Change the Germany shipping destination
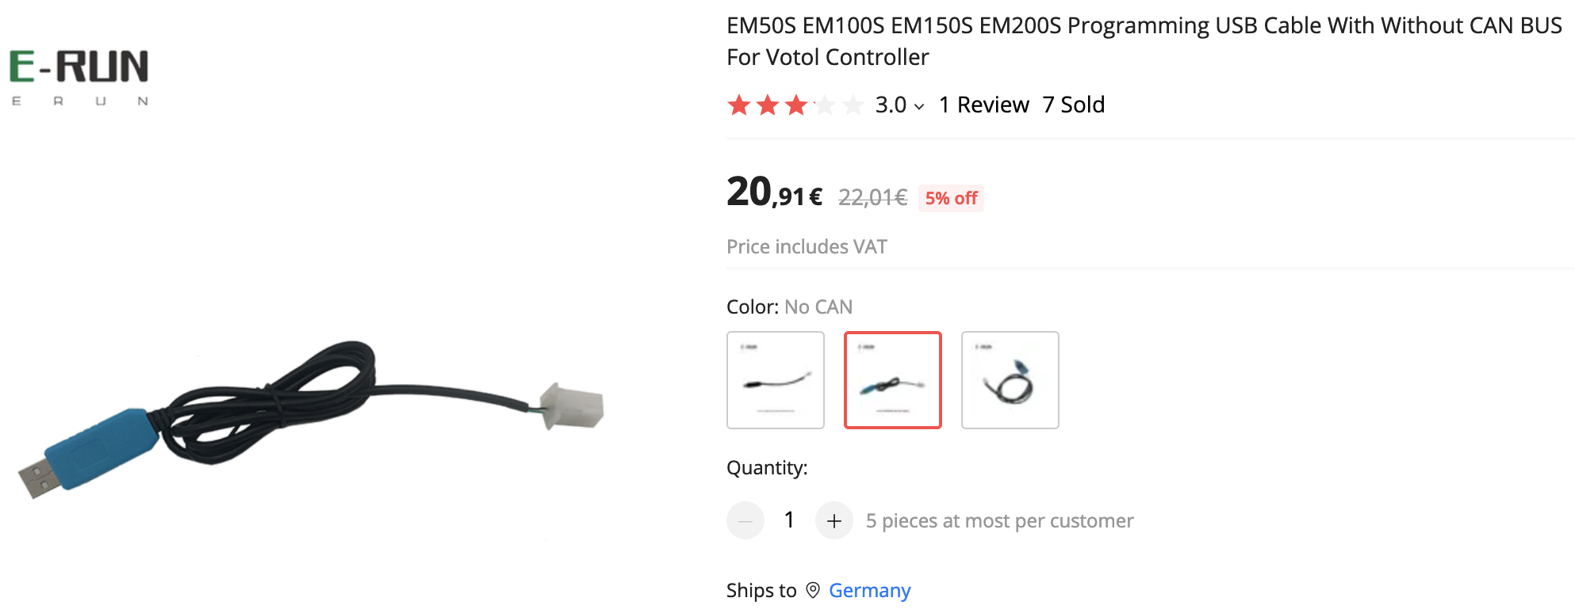Image resolution: width=1575 pixels, height=613 pixels. (x=869, y=591)
